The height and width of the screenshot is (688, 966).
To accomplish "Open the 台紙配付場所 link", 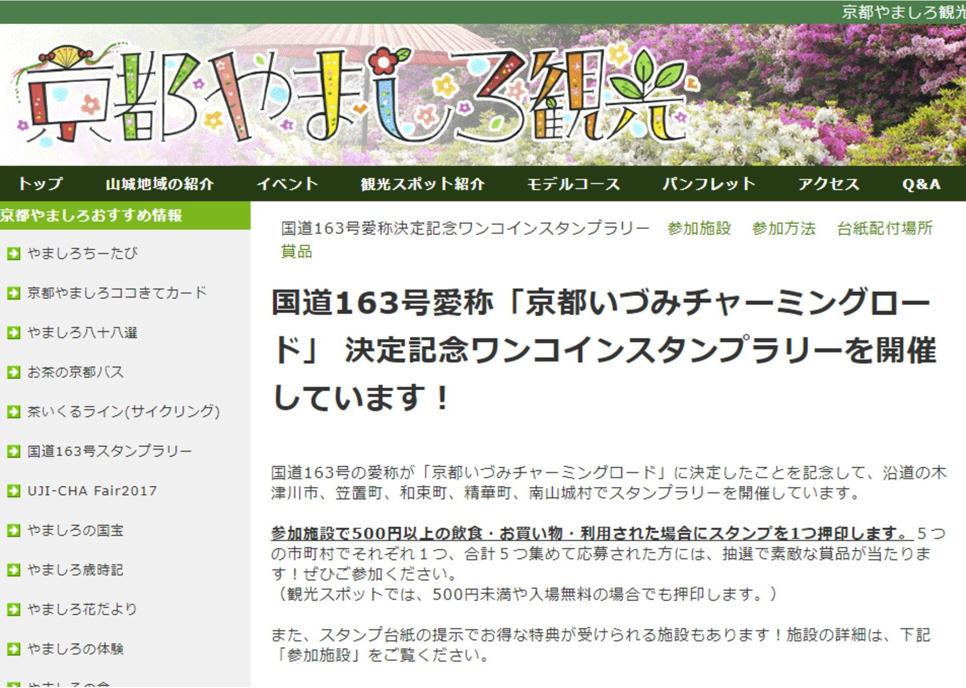I will pos(884,228).
